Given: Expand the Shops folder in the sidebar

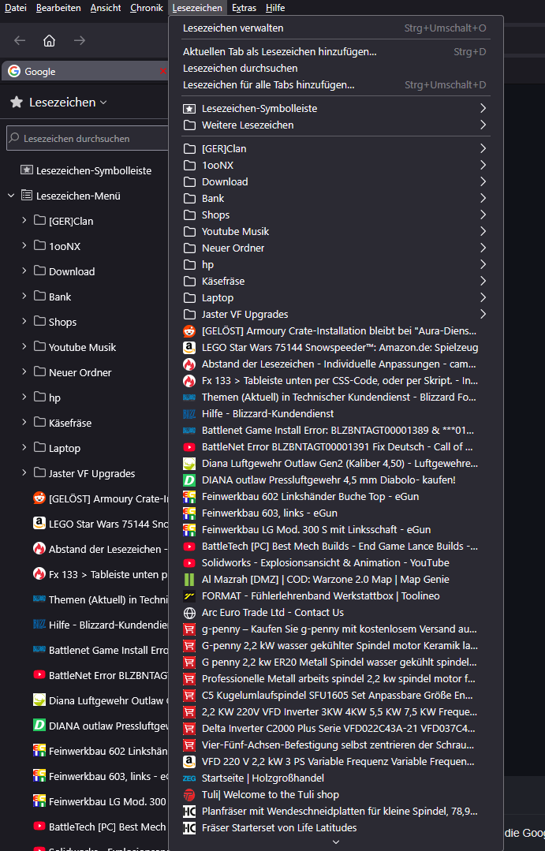Looking at the screenshot, I should point(24,322).
